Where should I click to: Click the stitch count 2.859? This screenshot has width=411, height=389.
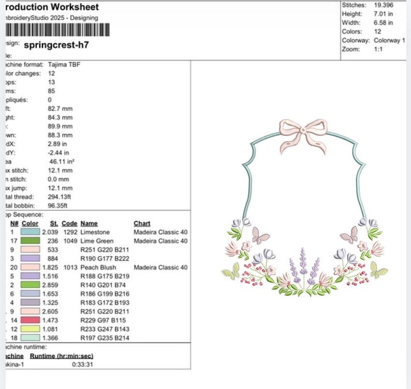tap(50, 285)
